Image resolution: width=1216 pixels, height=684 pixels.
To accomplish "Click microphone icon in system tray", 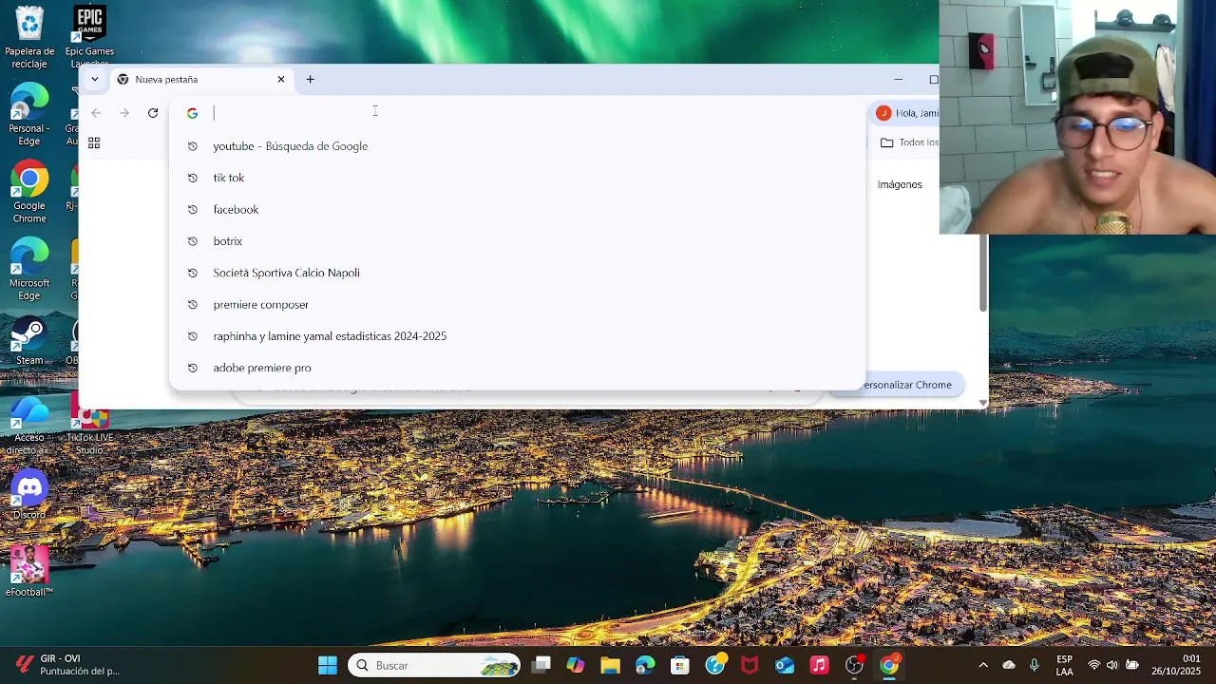I will pos(1035,665).
